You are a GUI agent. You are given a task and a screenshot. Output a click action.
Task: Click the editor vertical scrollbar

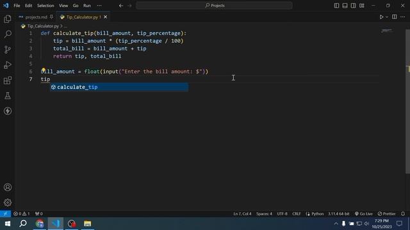[x=407, y=101]
